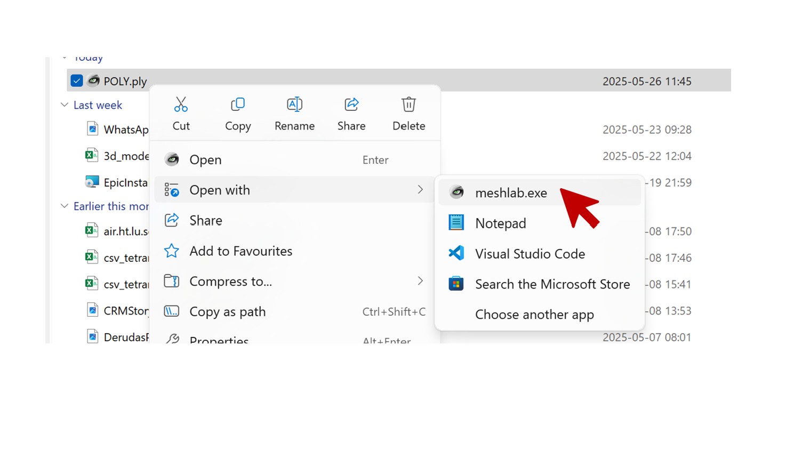Click the Copy icon in context menu
The width and height of the screenshot is (802, 449).
coord(238,105)
